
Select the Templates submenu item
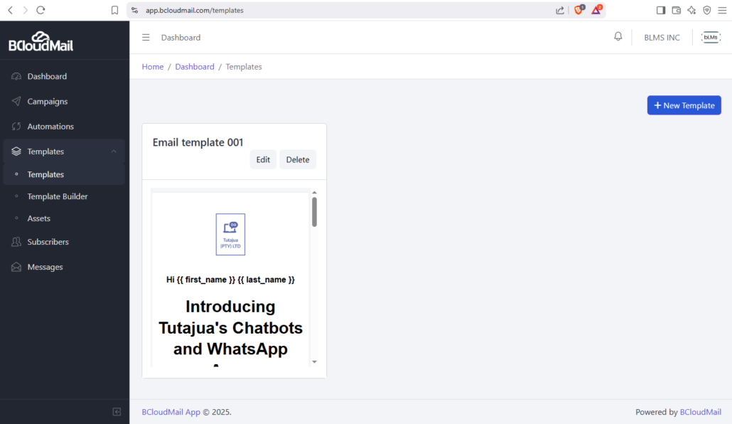pyautogui.click(x=64, y=174)
